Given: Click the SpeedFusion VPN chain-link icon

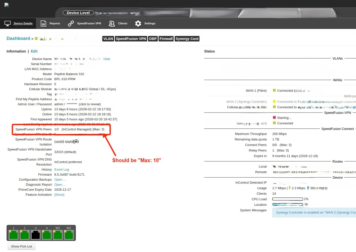Looking at the screenshot, I should pos(71,23).
